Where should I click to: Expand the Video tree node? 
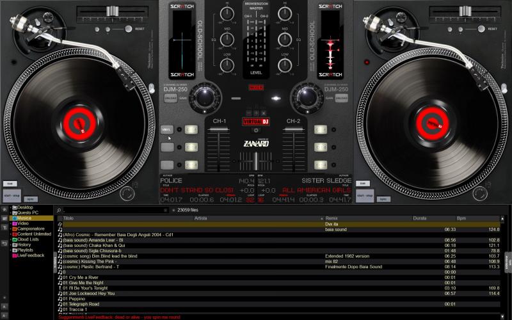10,223
